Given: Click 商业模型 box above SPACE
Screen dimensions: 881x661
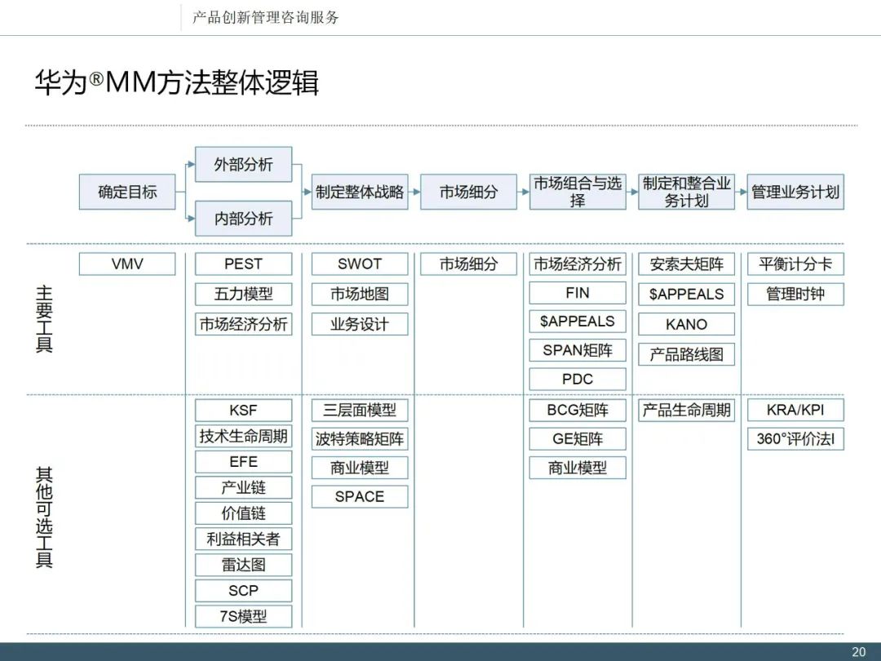Looking at the screenshot, I should click(360, 468).
